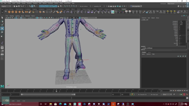
Task: Open the Symmetry Off dropdown
Action: [x=98, y=6]
